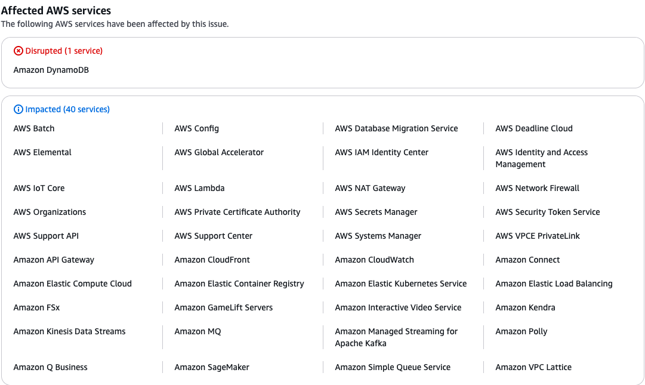Select Amazon Simple Queue Service
Viewport: 645px width, 385px height.
(393, 368)
